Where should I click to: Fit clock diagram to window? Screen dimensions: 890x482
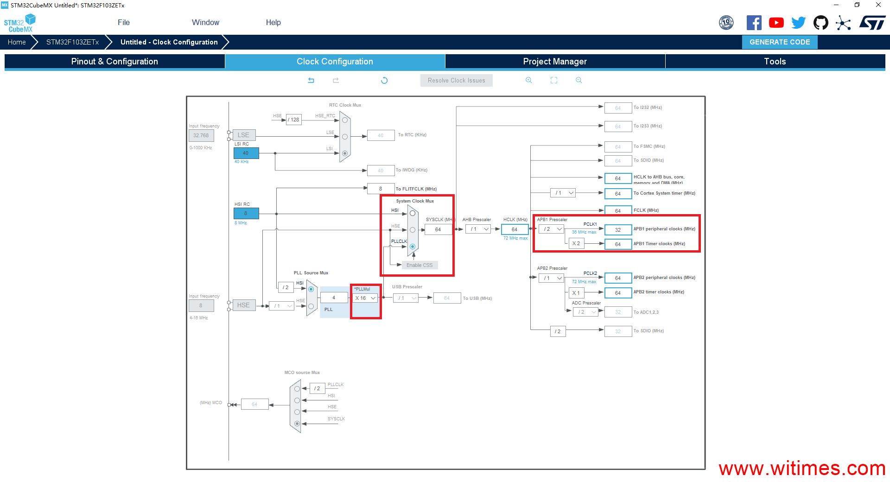click(x=554, y=80)
